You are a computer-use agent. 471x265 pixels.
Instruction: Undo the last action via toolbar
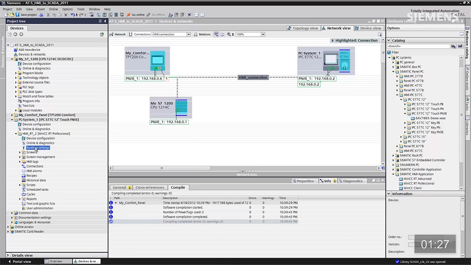[72, 15]
